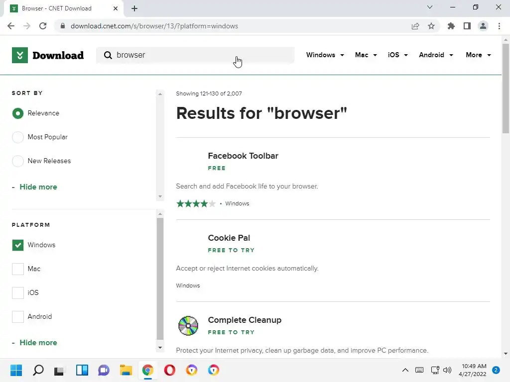510x382 pixels.
Task: Click the search magnifier icon in search box
Action: [x=108, y=55]
